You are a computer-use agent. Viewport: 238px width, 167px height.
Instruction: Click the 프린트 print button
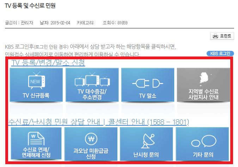[222, 36]
